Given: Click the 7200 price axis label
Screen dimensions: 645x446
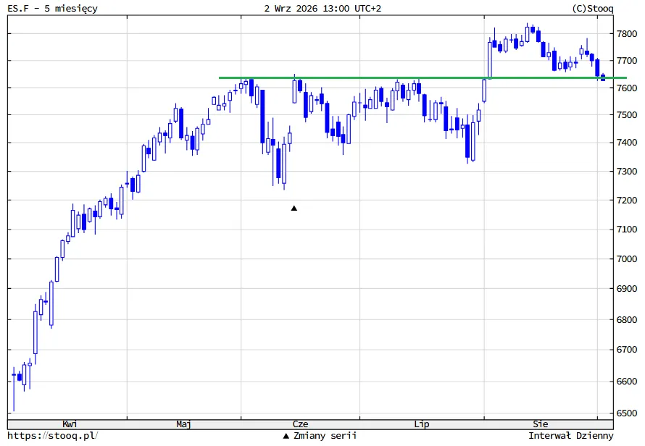Looking at the screenshot, I should coord(627,200).
